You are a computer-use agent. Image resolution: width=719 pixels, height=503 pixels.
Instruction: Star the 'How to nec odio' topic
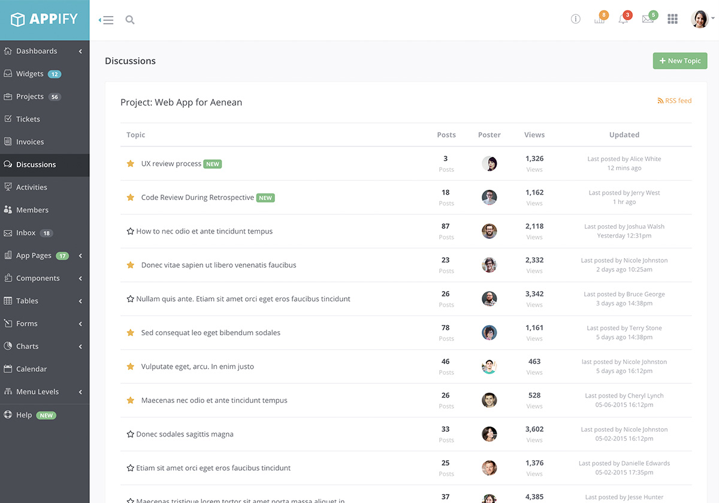tap(130, 231)
